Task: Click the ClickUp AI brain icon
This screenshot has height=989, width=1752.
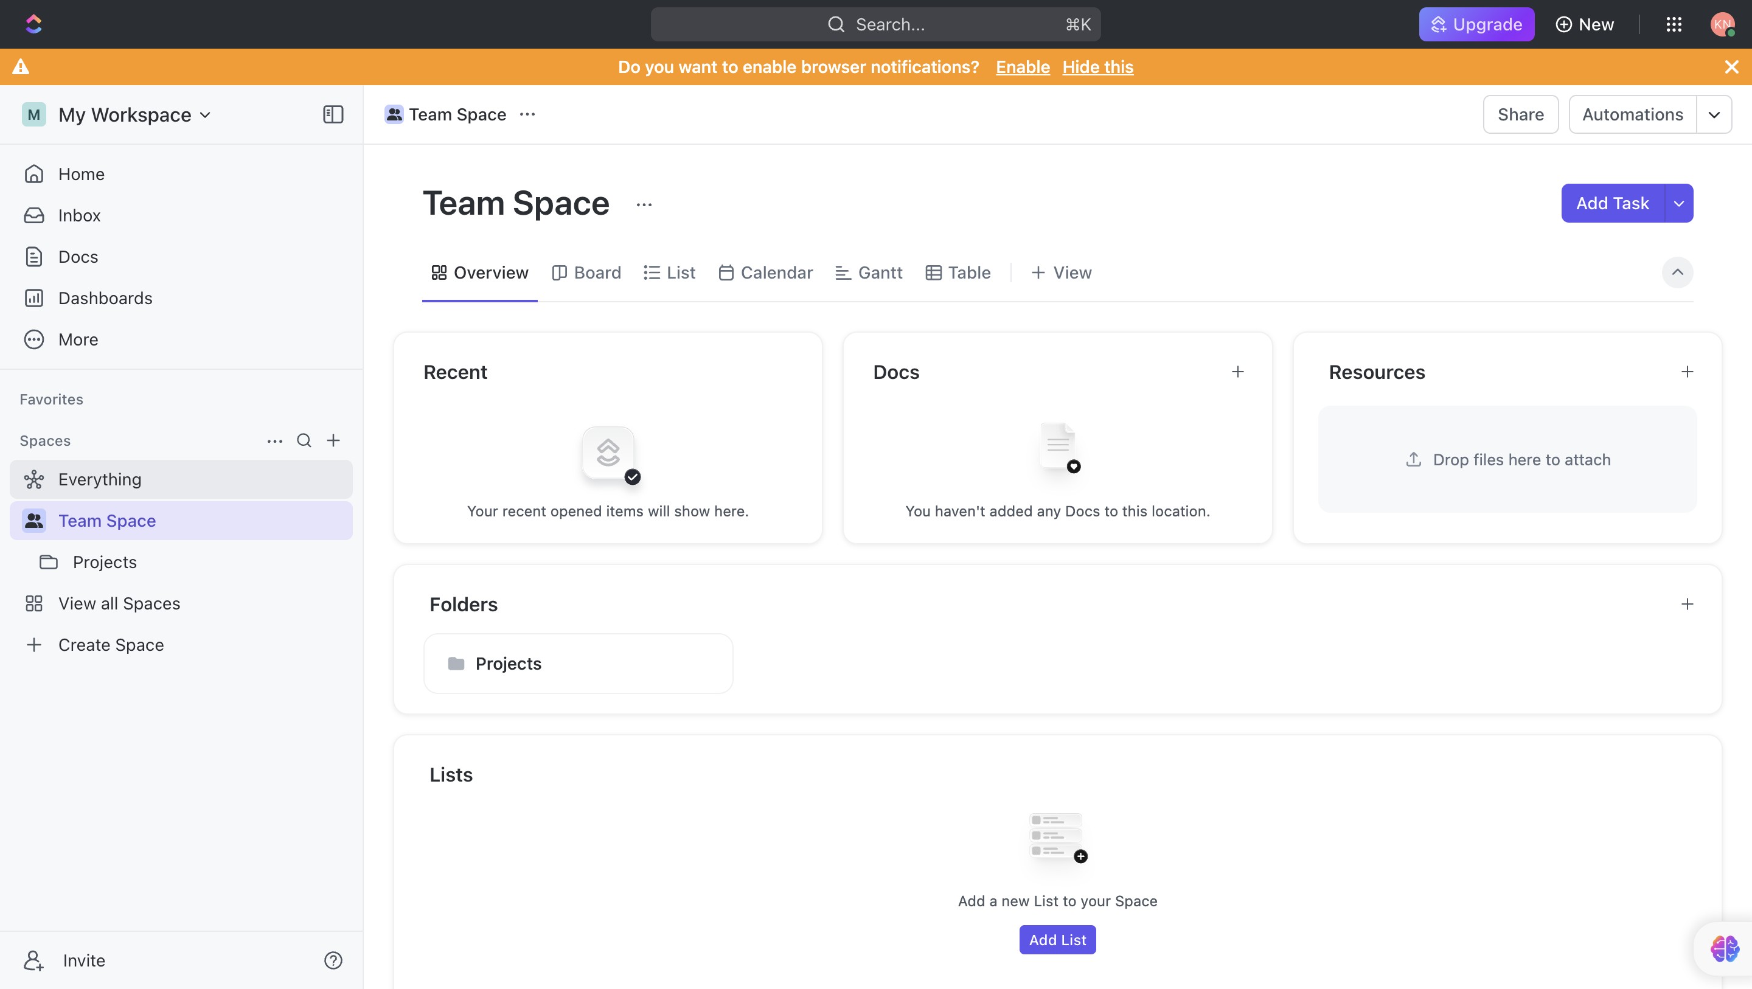Action: click(1725, 948)
